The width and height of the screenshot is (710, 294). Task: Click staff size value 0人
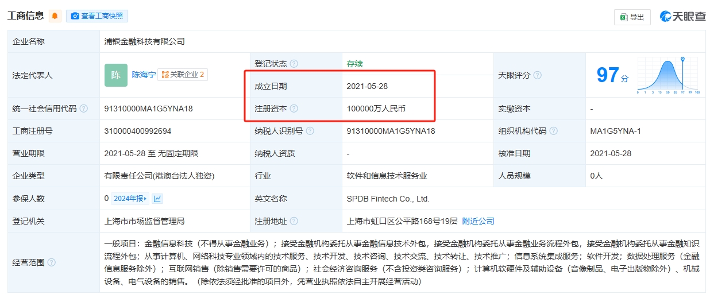596,176
